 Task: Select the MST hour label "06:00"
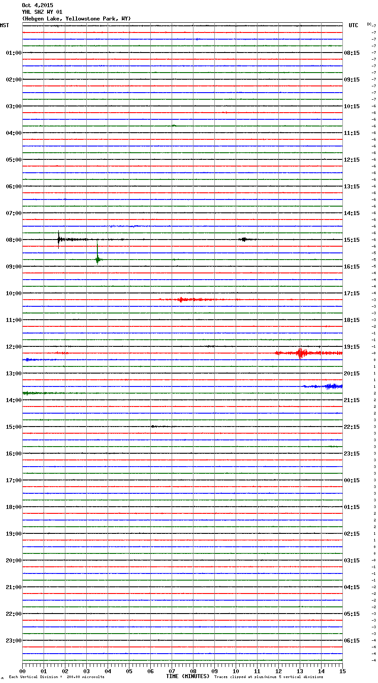pyautogui.click(x=14, y=187)
